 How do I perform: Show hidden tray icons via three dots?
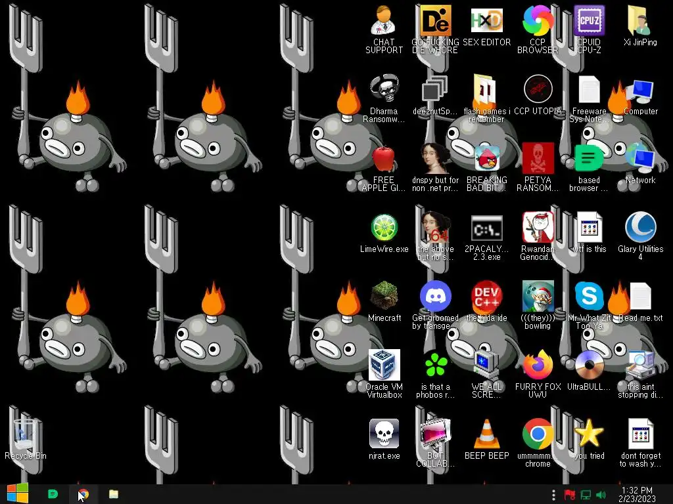click(553, 495)
